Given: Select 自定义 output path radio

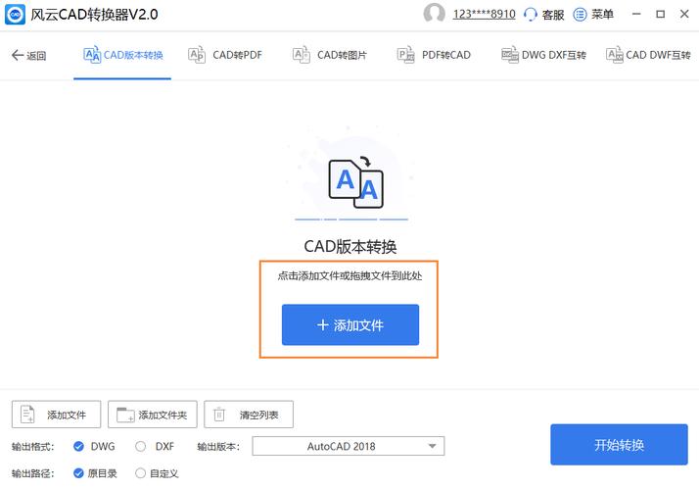Looking at the screenshot, I should click(140, 473).
